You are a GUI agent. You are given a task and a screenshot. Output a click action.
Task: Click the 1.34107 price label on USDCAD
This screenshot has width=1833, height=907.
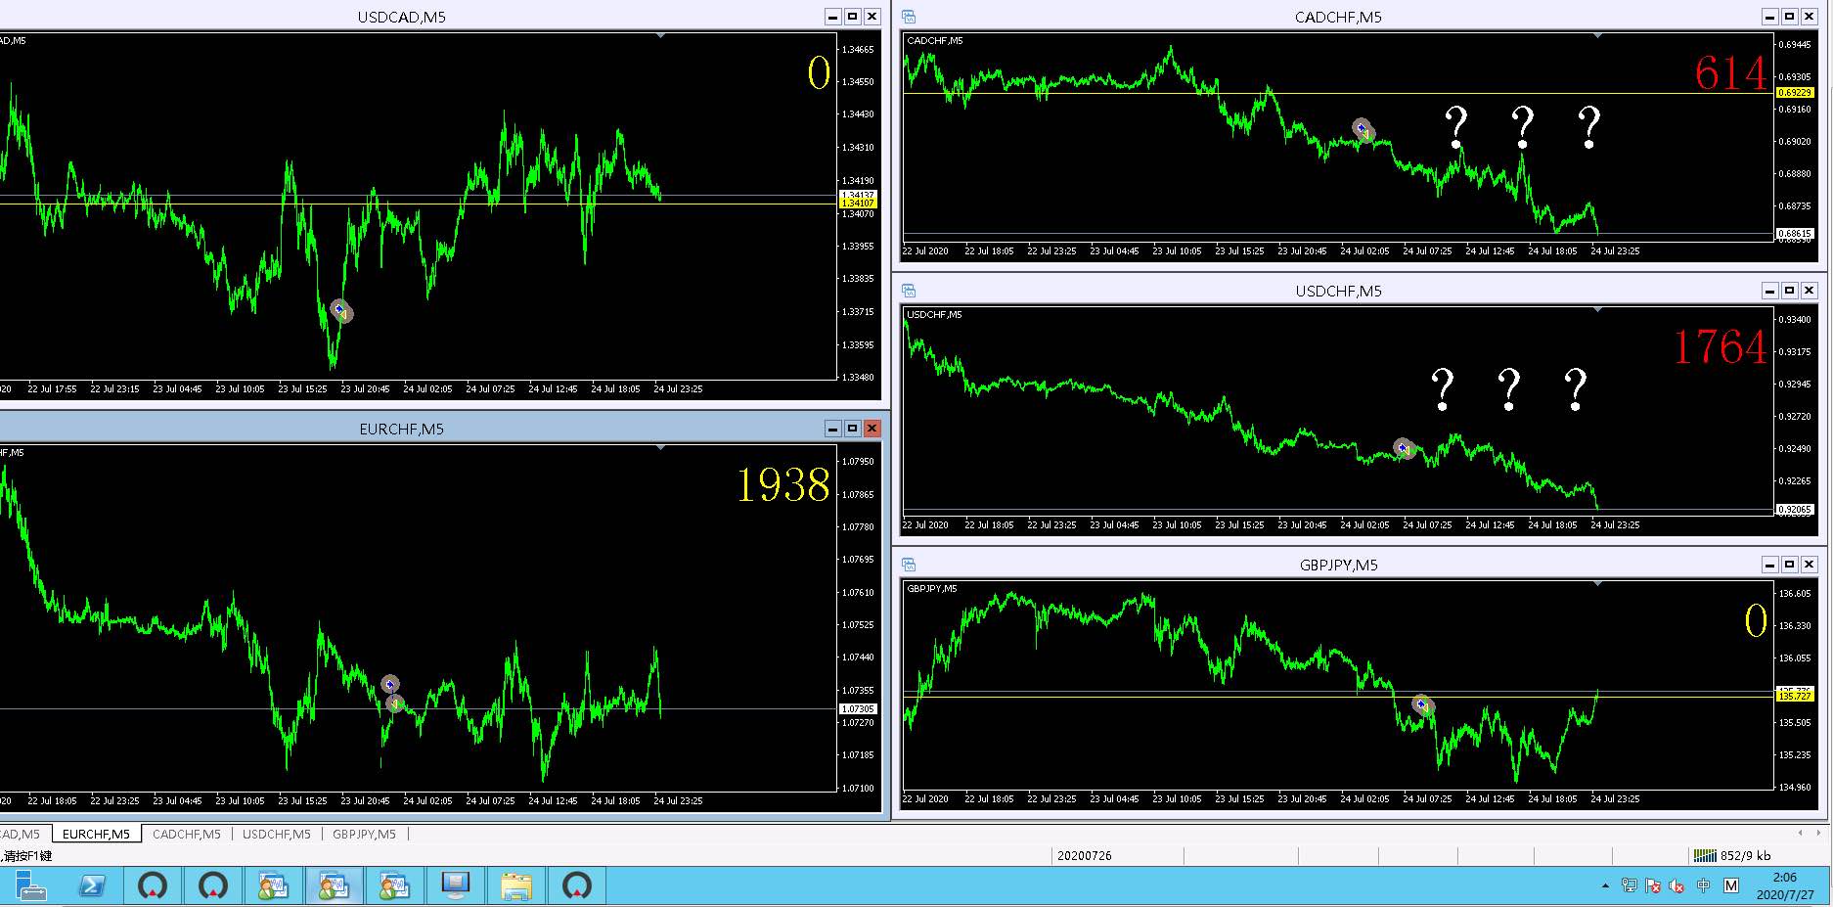(858, 204)
